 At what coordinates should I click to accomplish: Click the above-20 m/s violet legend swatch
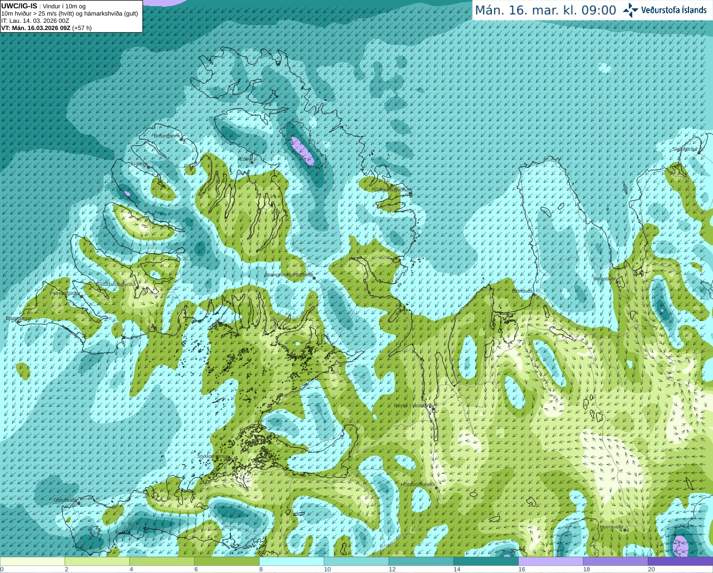680,561
